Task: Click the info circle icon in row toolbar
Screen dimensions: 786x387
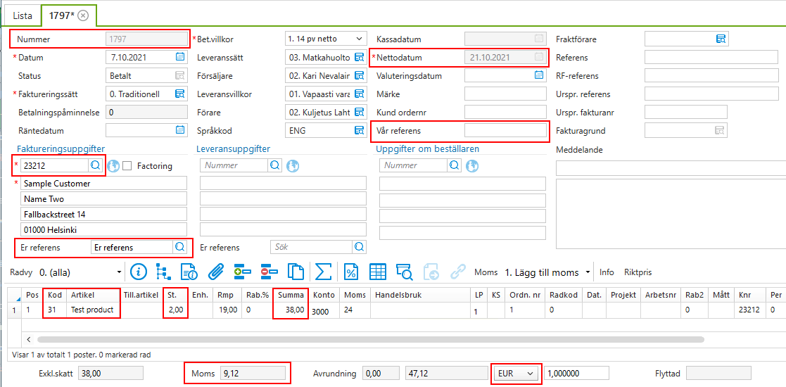Action: coord(138,272)
